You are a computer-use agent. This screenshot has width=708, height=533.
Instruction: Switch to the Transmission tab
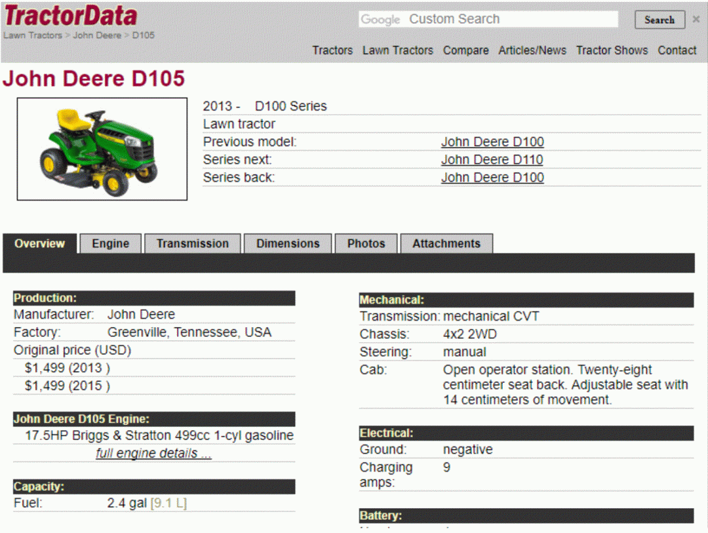(x=192, y=243)
